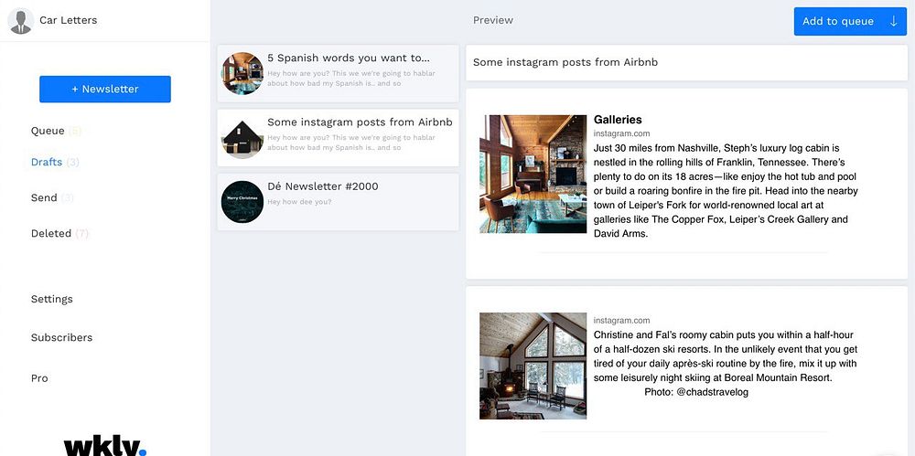Click the user avatar icon
This screenshot has height=456, width=915.
20,20
